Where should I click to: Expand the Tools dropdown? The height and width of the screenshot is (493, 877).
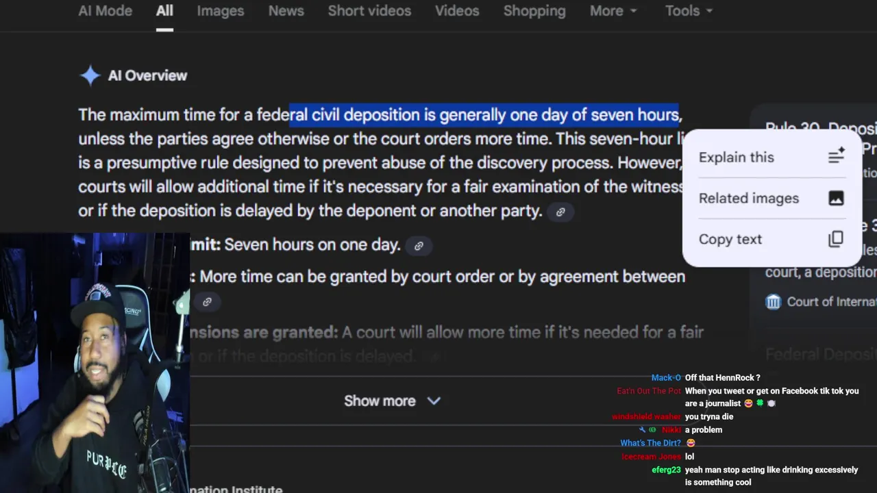(x=689, y=11)
